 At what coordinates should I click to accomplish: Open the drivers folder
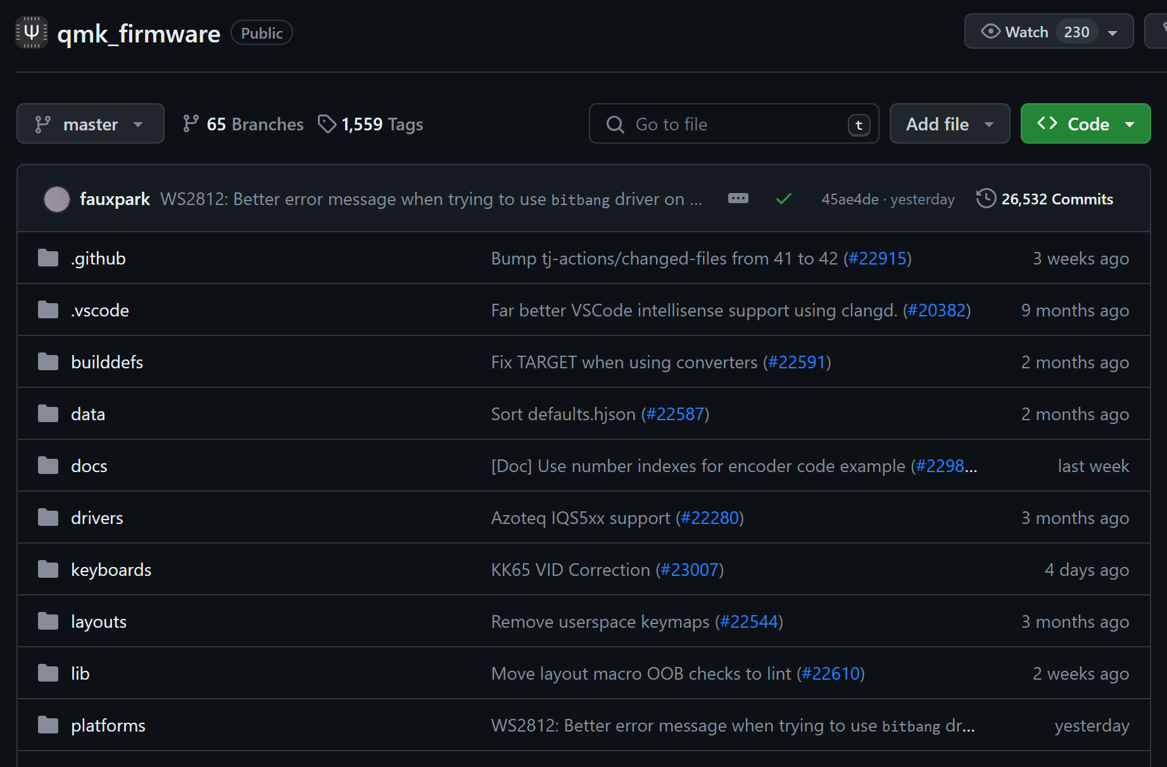97,518
